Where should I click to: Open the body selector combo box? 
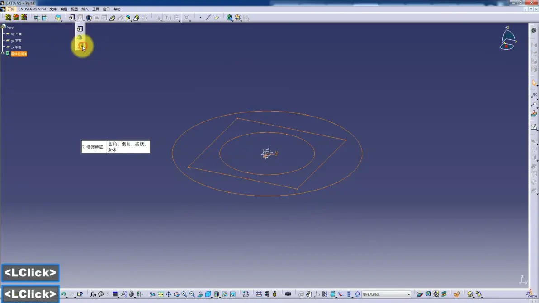(386, 294)
